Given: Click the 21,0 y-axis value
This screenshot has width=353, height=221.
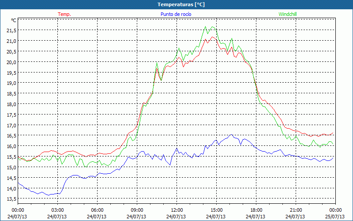Looking at the screenshot, I should 11,41.
